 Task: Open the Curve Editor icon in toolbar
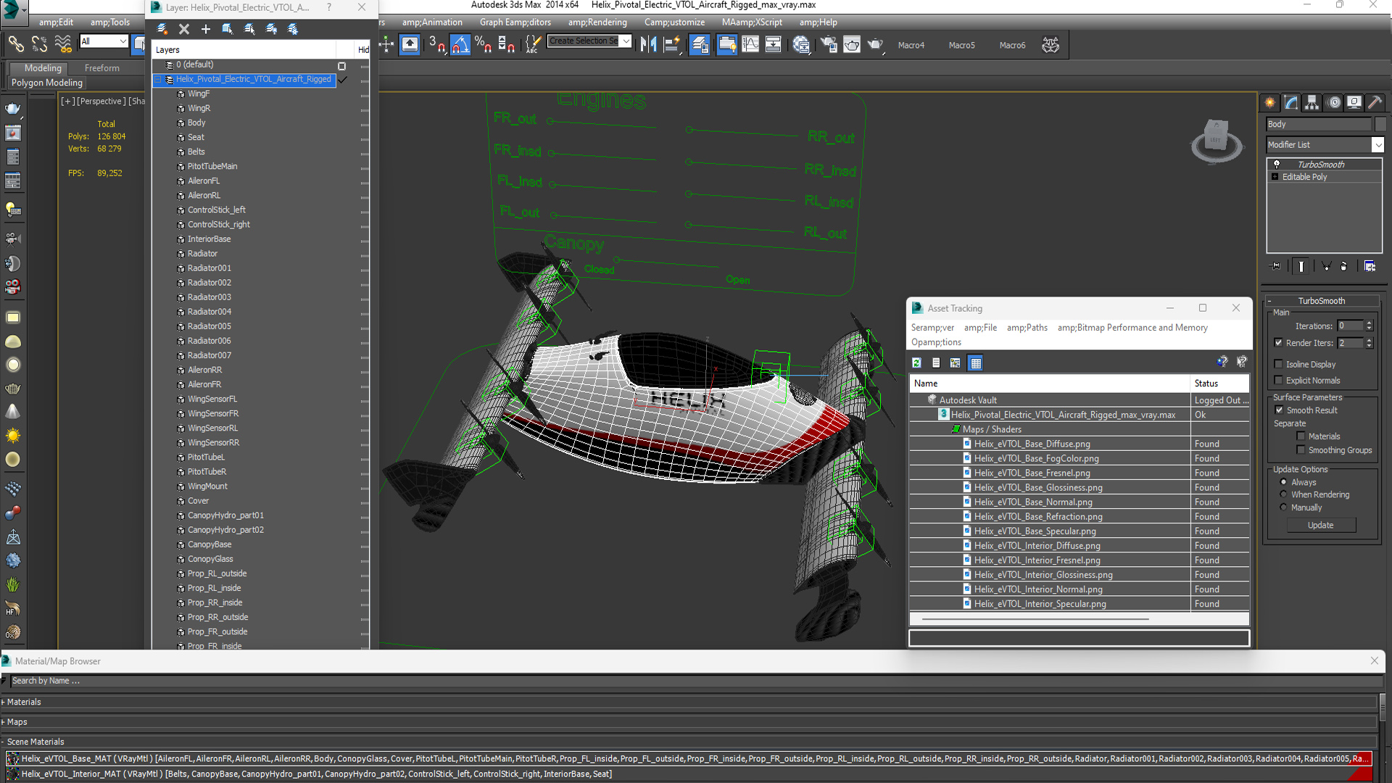[750, 45]
